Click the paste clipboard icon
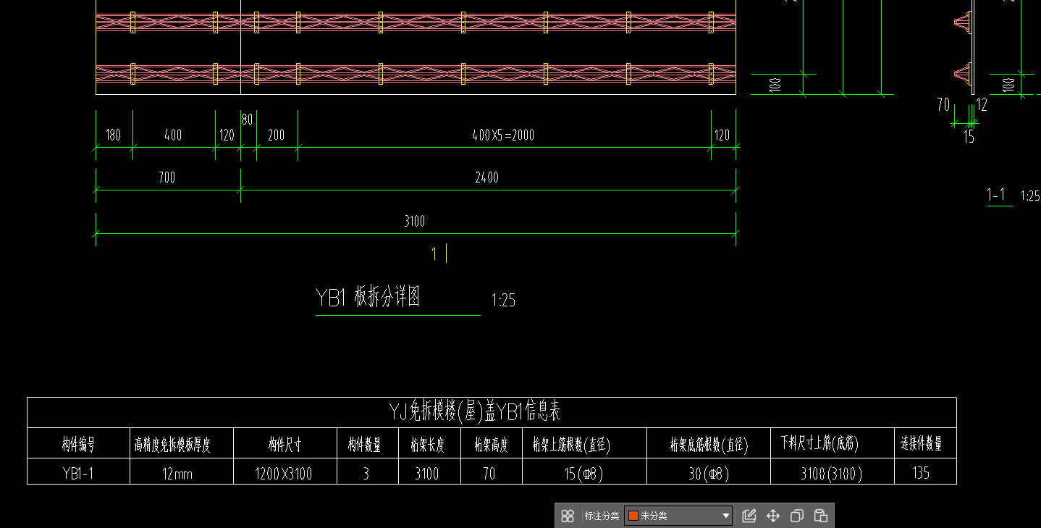1041x528 pixels. [x=821, y=516]
